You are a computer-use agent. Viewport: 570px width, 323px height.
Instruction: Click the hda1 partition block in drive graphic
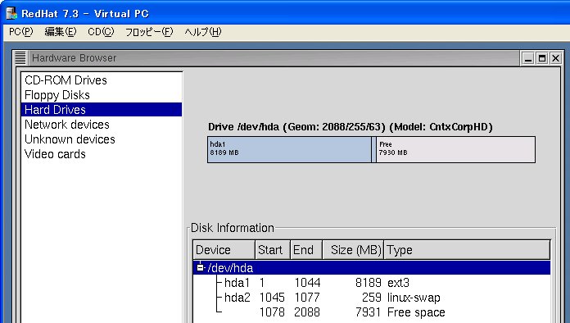coord(289,149)
